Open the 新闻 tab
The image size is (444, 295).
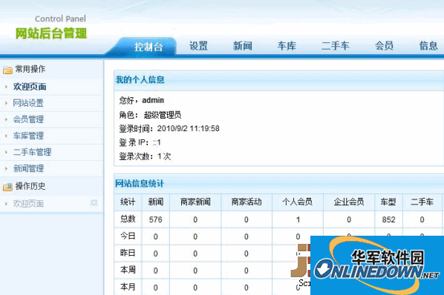[x=242, y=46]
